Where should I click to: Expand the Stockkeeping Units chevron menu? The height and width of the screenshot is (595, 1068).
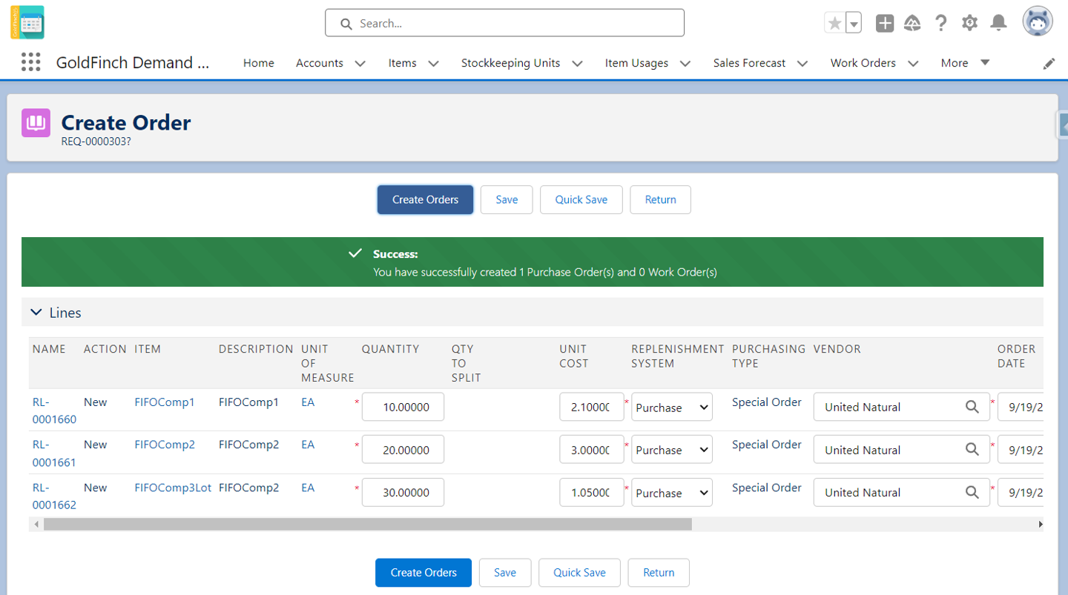(x=577, y=64)
